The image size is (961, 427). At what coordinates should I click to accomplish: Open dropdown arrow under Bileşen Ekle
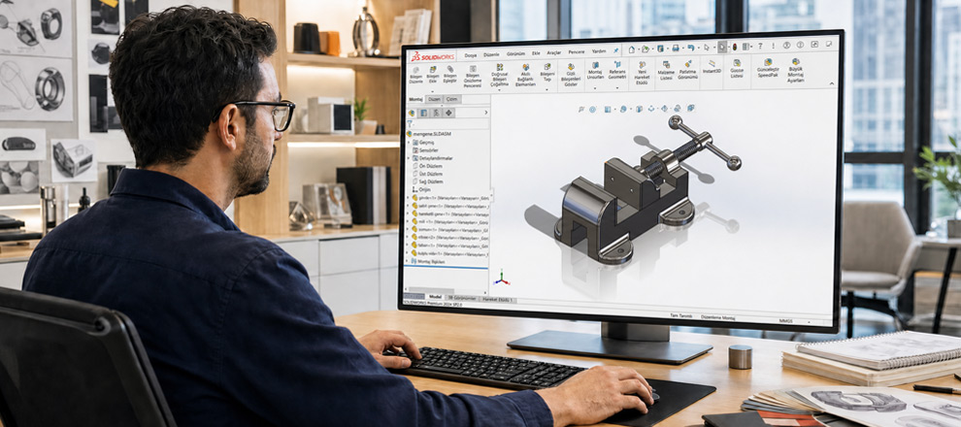pos(433,90)
